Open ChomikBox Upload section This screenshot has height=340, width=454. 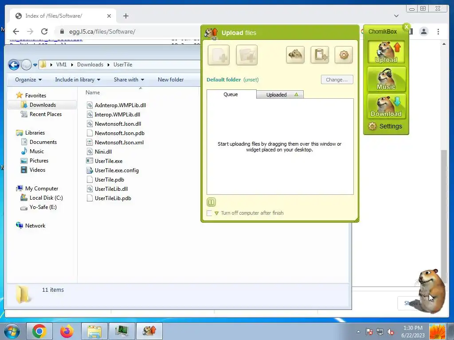(386, 52)
